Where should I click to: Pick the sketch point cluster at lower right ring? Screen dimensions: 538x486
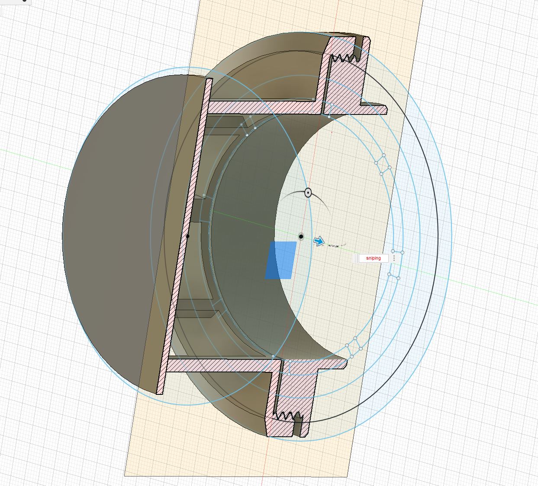[354, 347]
